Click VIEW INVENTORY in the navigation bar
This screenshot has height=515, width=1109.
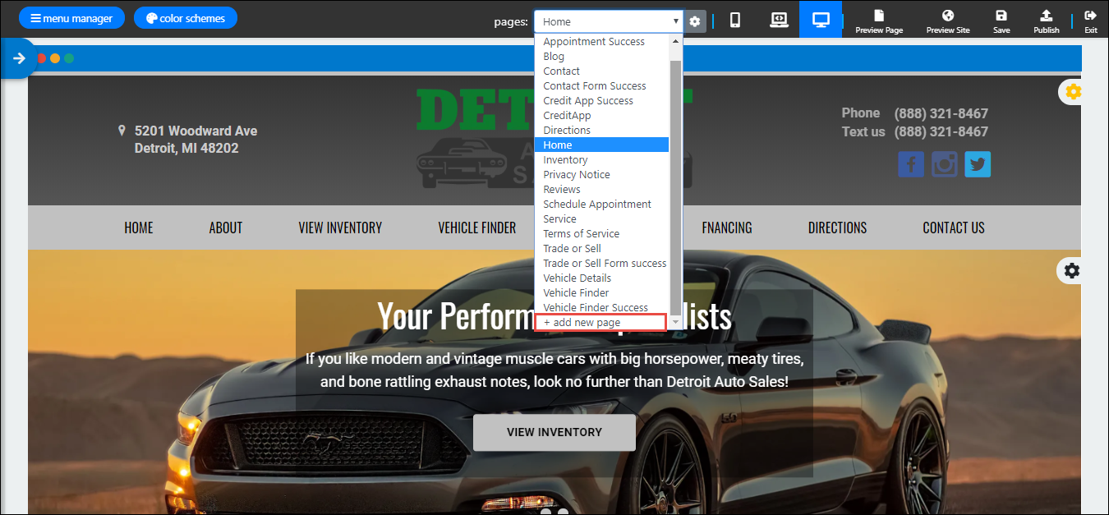point(340,228)
